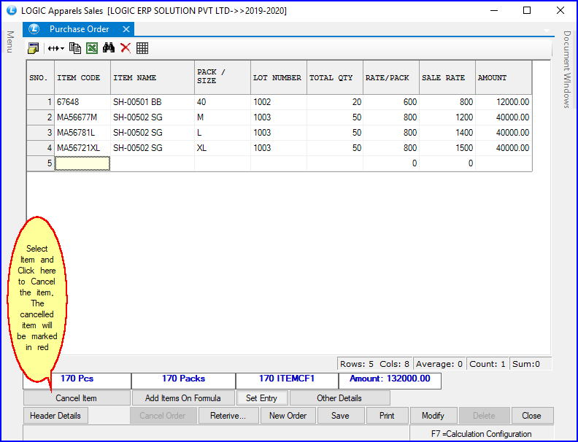This screenshot has height=442, width=578.
Task: Open the tab list dropdown arrow
Action: (x=547, y=31)
